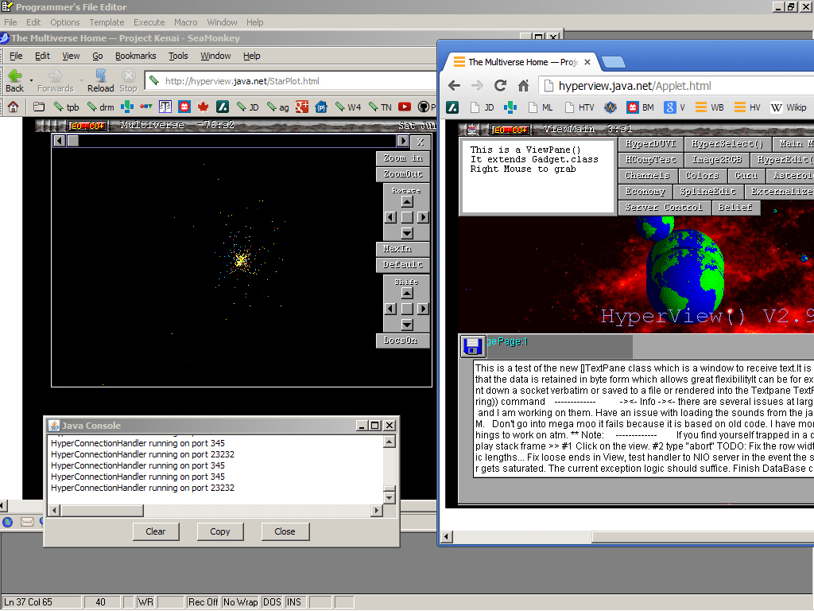The width and height of the screenshot is (814, 611).
Task: Click the floppy disk save icon
Action: coord(473,346)
